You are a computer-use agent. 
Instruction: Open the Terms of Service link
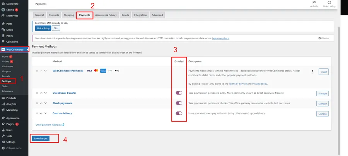pyautogui.click(x=237, y=84)
